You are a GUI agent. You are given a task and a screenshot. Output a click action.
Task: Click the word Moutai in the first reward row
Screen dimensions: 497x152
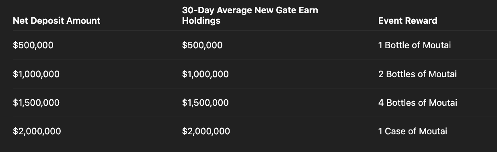point(436,45)
